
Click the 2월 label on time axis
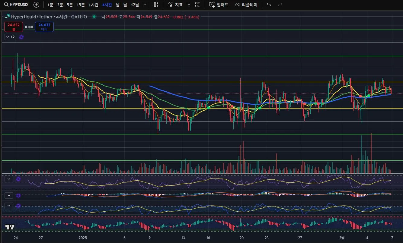click(x=341, y=238)
